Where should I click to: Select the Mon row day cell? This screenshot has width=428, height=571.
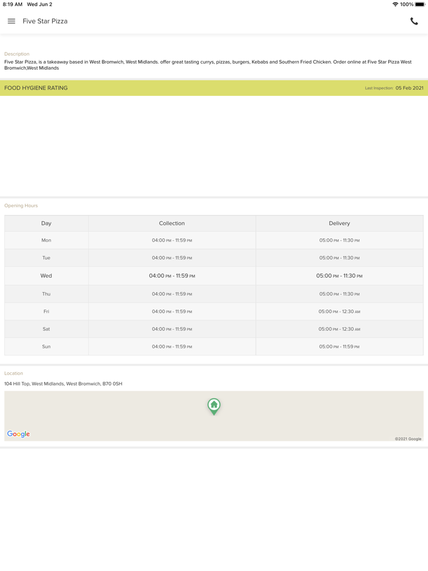click(46, 240)
